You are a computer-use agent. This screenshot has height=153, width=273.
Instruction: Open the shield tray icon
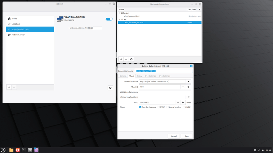[x=255, y=150]
